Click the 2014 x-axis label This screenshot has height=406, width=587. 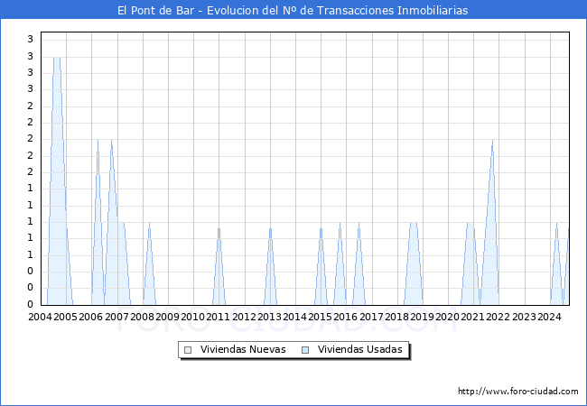[x=294, y=317]
